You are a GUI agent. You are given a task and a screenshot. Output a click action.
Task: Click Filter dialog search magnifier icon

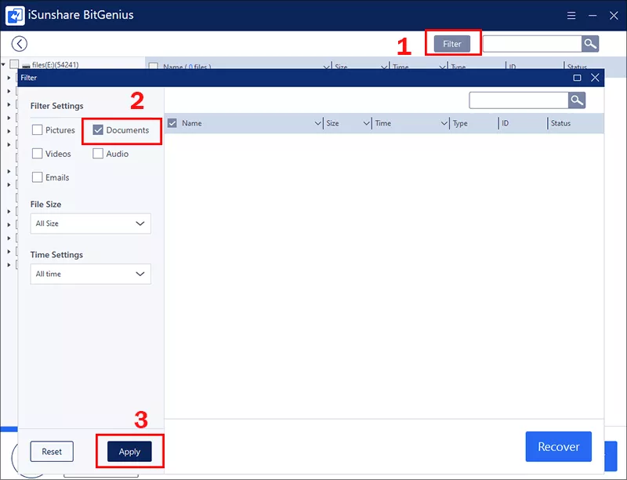[577, 100]
